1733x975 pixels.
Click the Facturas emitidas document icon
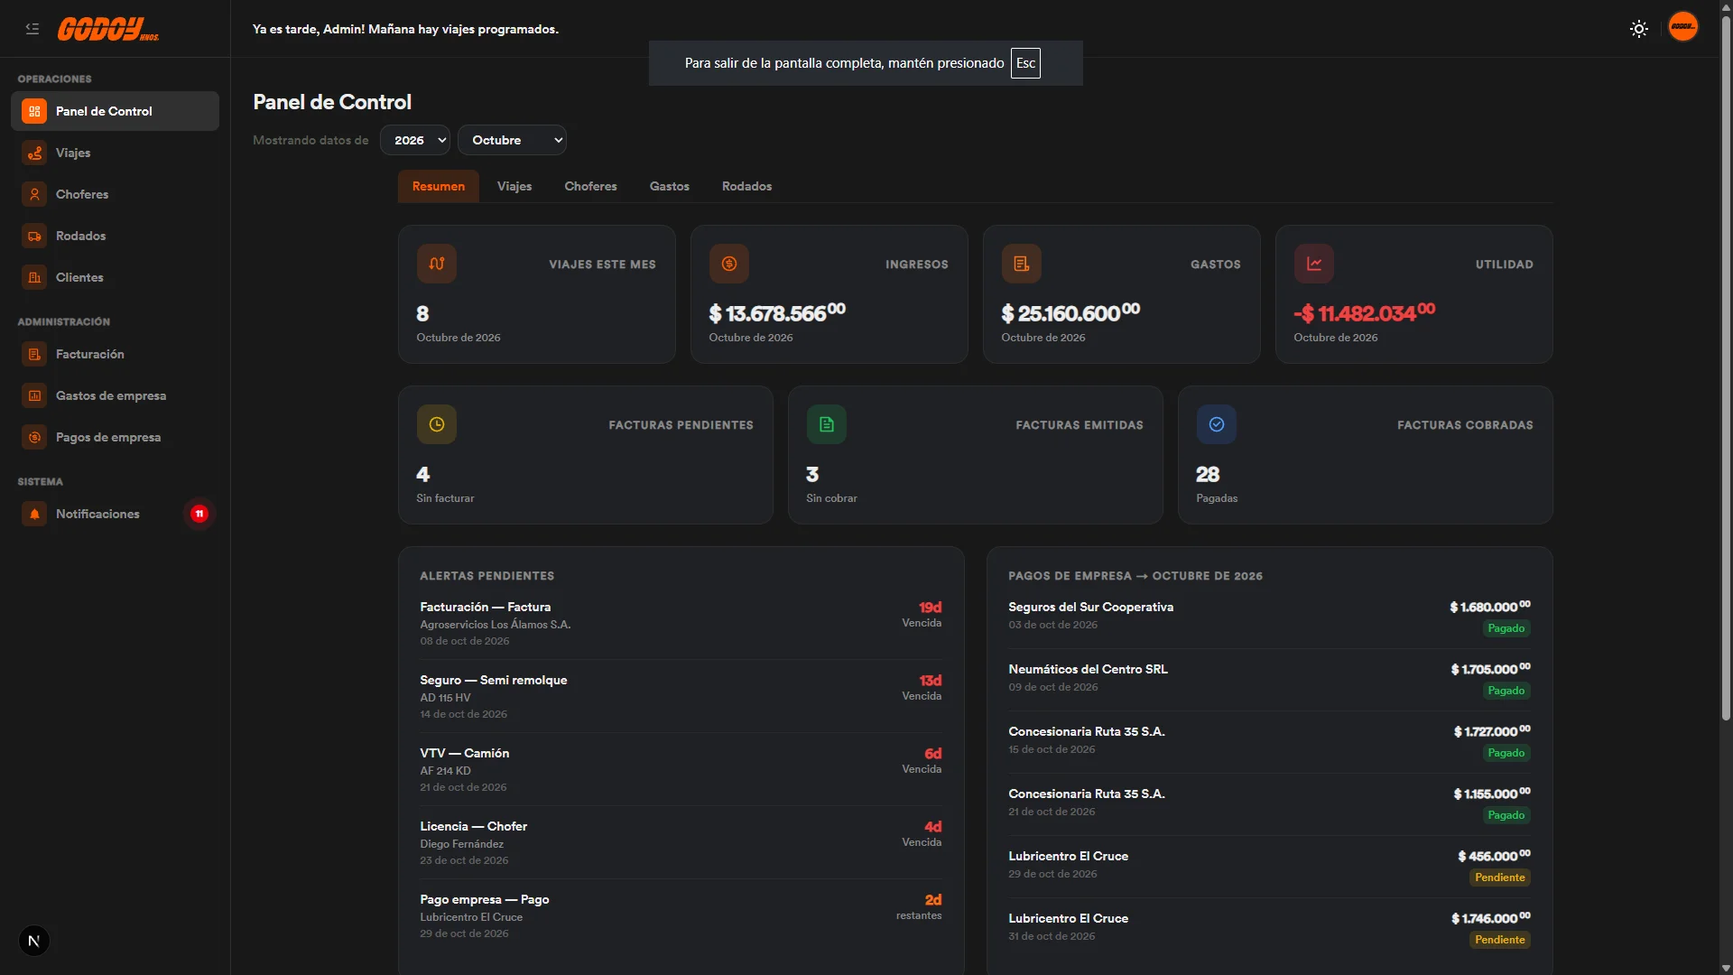(x=827, y=424)
